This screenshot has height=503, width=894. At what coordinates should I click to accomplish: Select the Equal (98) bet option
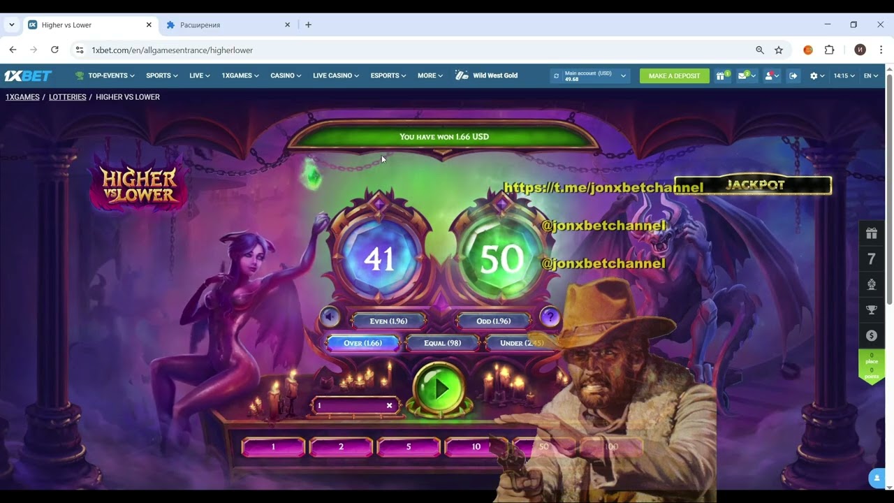pyautogui.click(x=442, y=343)
